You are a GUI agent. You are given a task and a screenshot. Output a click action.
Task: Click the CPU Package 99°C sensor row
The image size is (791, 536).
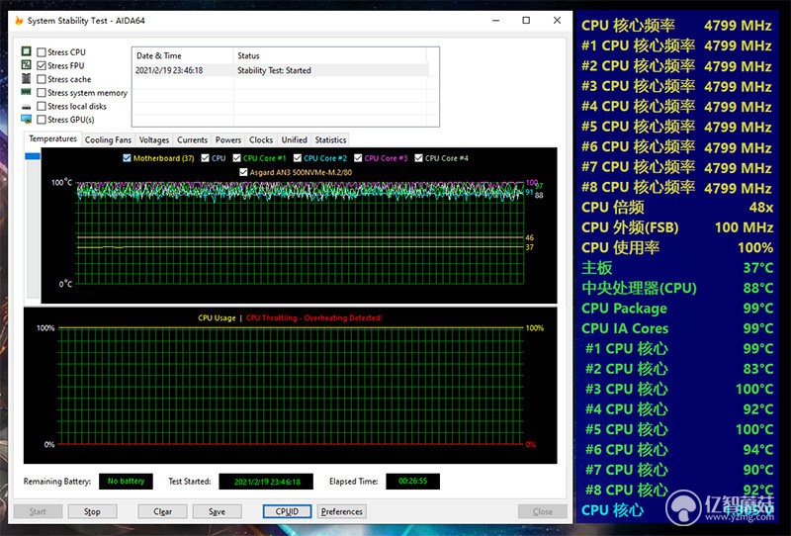pos(677,309)
